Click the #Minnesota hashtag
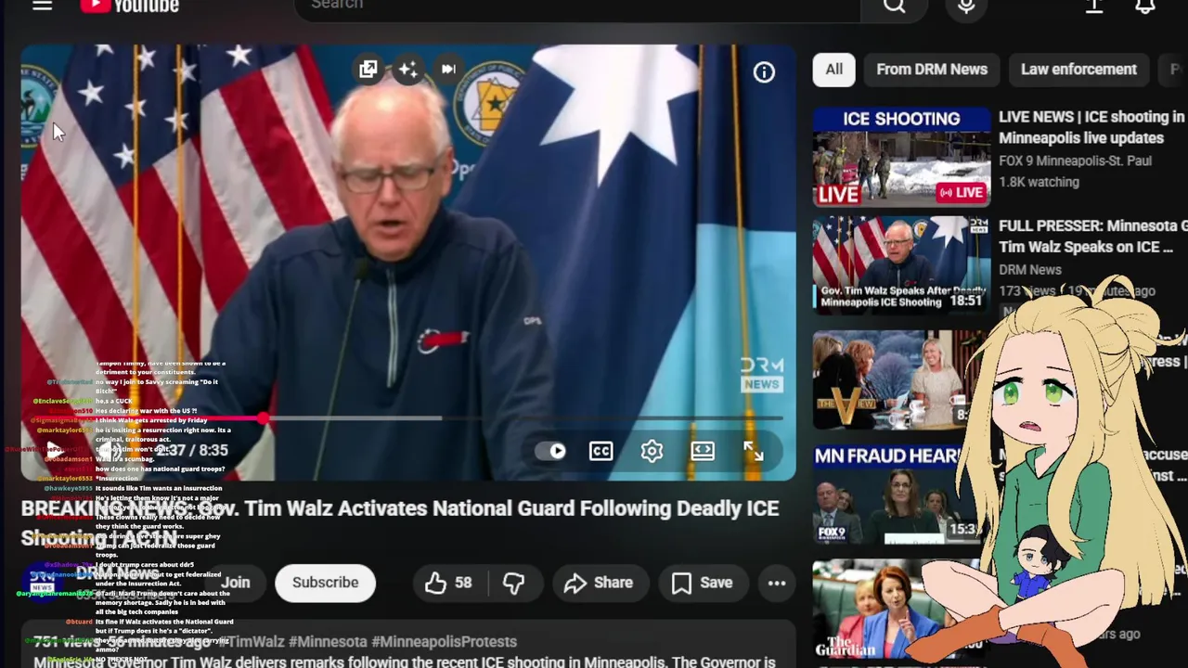The image size is (1188, 668). tap(328, 642)
